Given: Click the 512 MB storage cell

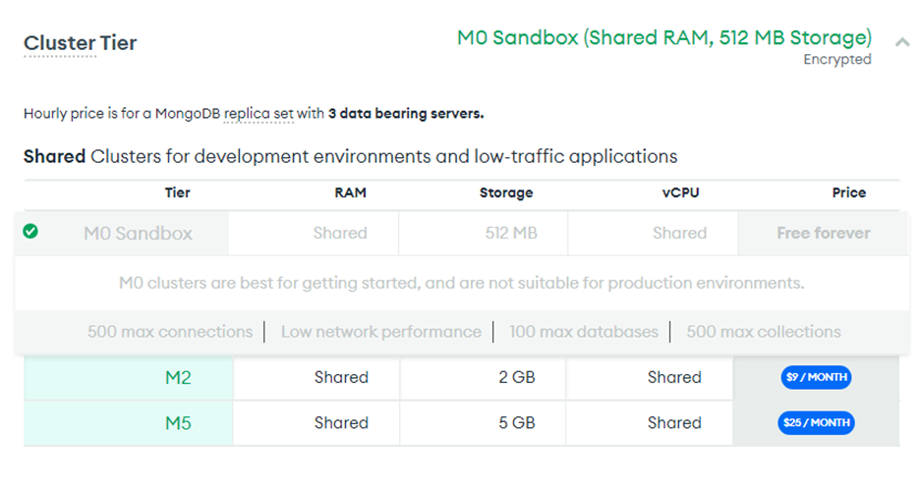Looking at the screenshot, I should point(511,234).
